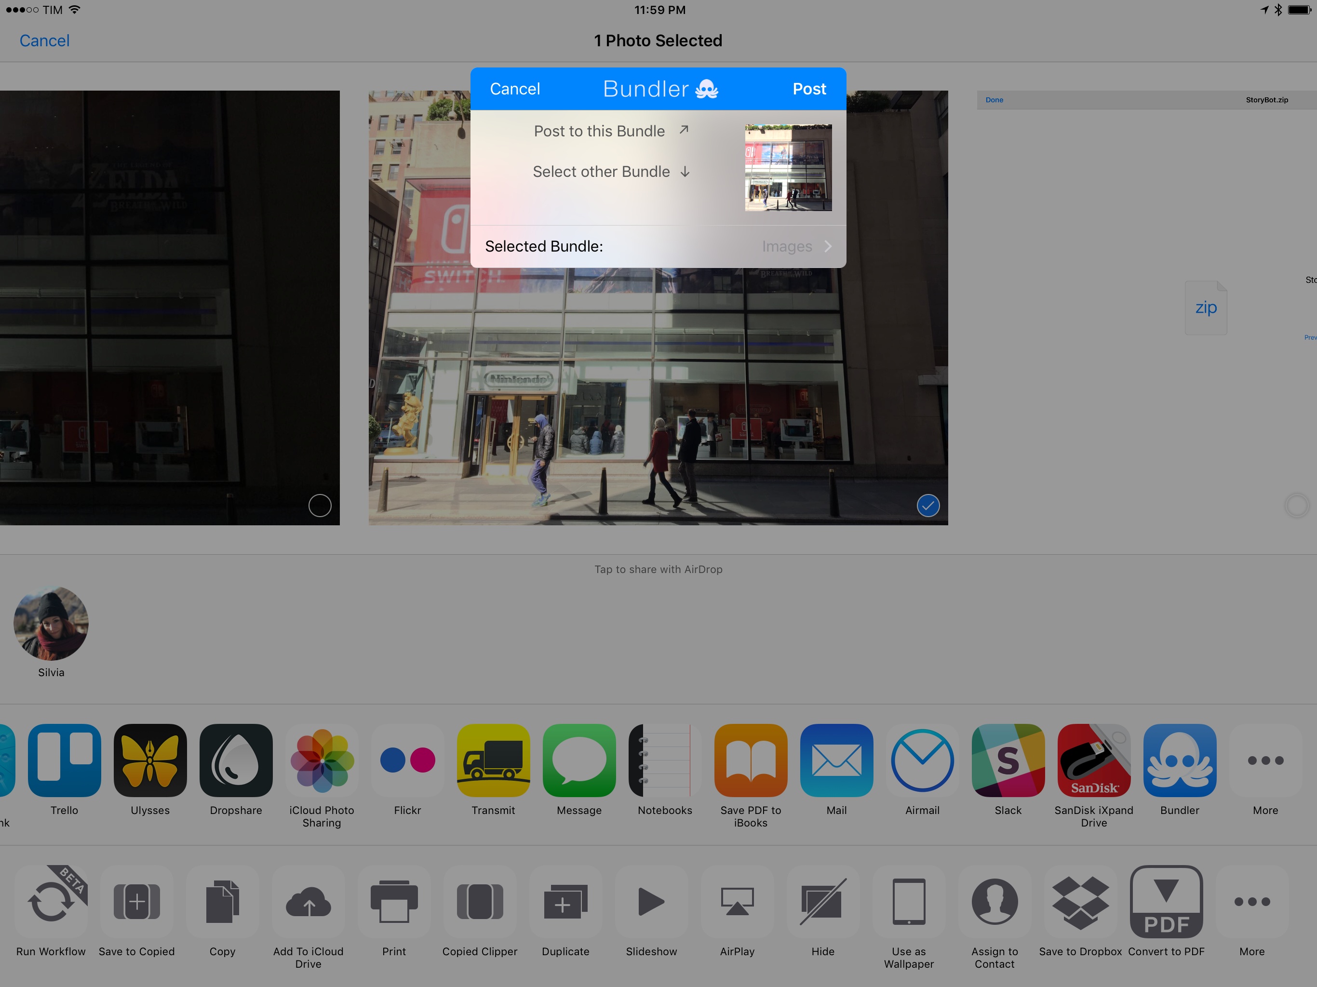Upload photo to Flickr
Viewport: 1317px width, 987px height.
pos(407,760)
